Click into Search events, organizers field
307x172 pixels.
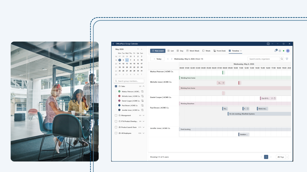(x=264, y=59)
